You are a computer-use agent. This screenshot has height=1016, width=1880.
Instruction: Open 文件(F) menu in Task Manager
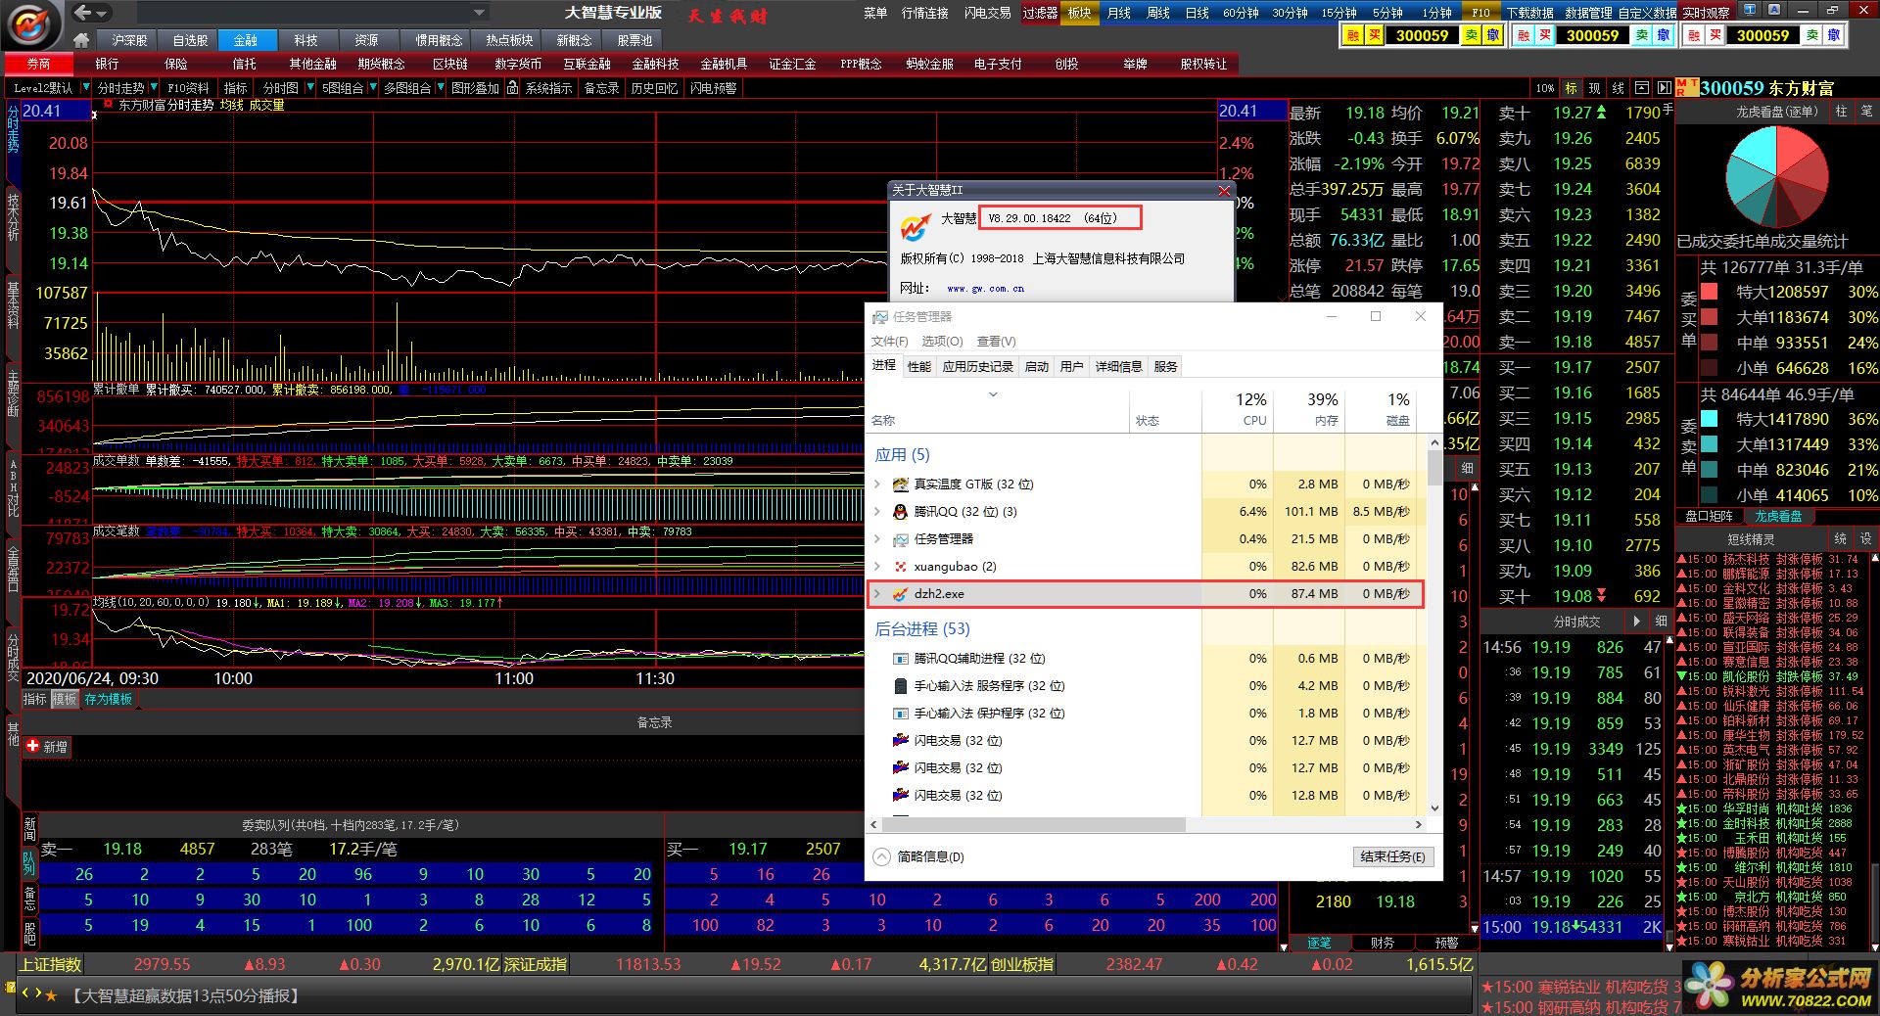point(890,341)
